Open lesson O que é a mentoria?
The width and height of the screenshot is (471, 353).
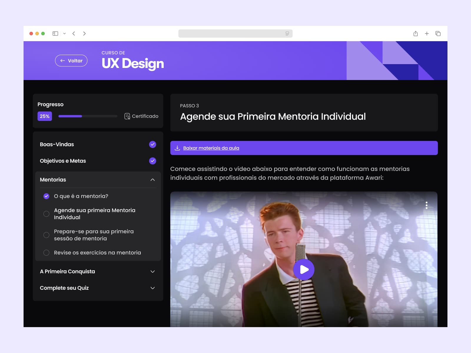[x=81, y=196]
